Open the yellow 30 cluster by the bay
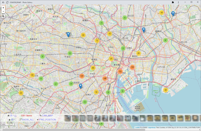Image resolution: width=201 pixels, height=131 pixels. click(x=166, y=90)
